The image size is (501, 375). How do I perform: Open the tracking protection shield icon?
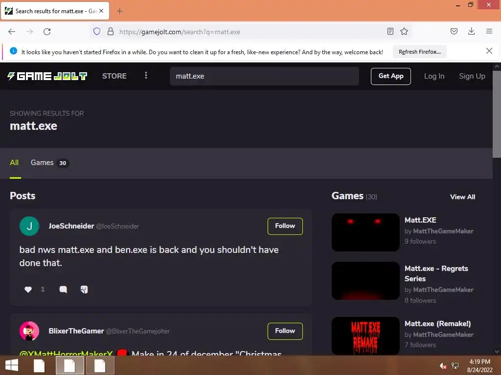(97, 31)
